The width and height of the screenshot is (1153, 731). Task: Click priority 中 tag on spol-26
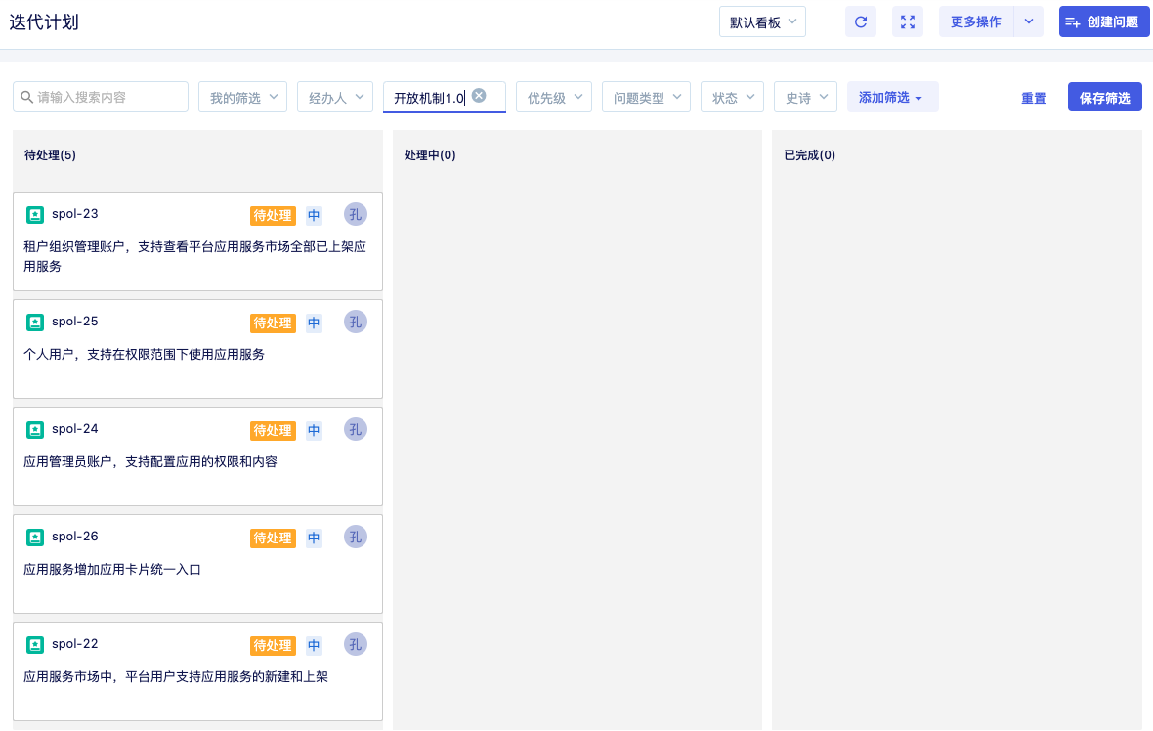[x=314, y=537]
